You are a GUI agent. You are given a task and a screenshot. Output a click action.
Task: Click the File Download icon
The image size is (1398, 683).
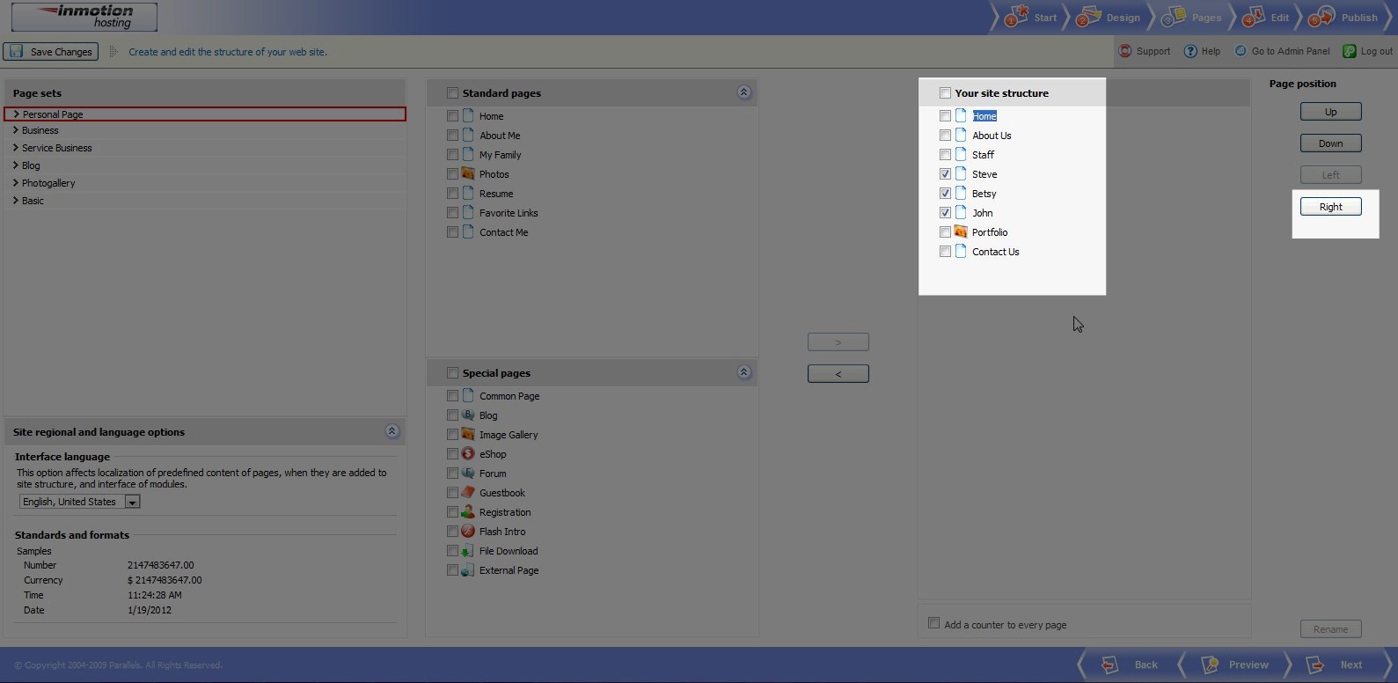(468, 551)
